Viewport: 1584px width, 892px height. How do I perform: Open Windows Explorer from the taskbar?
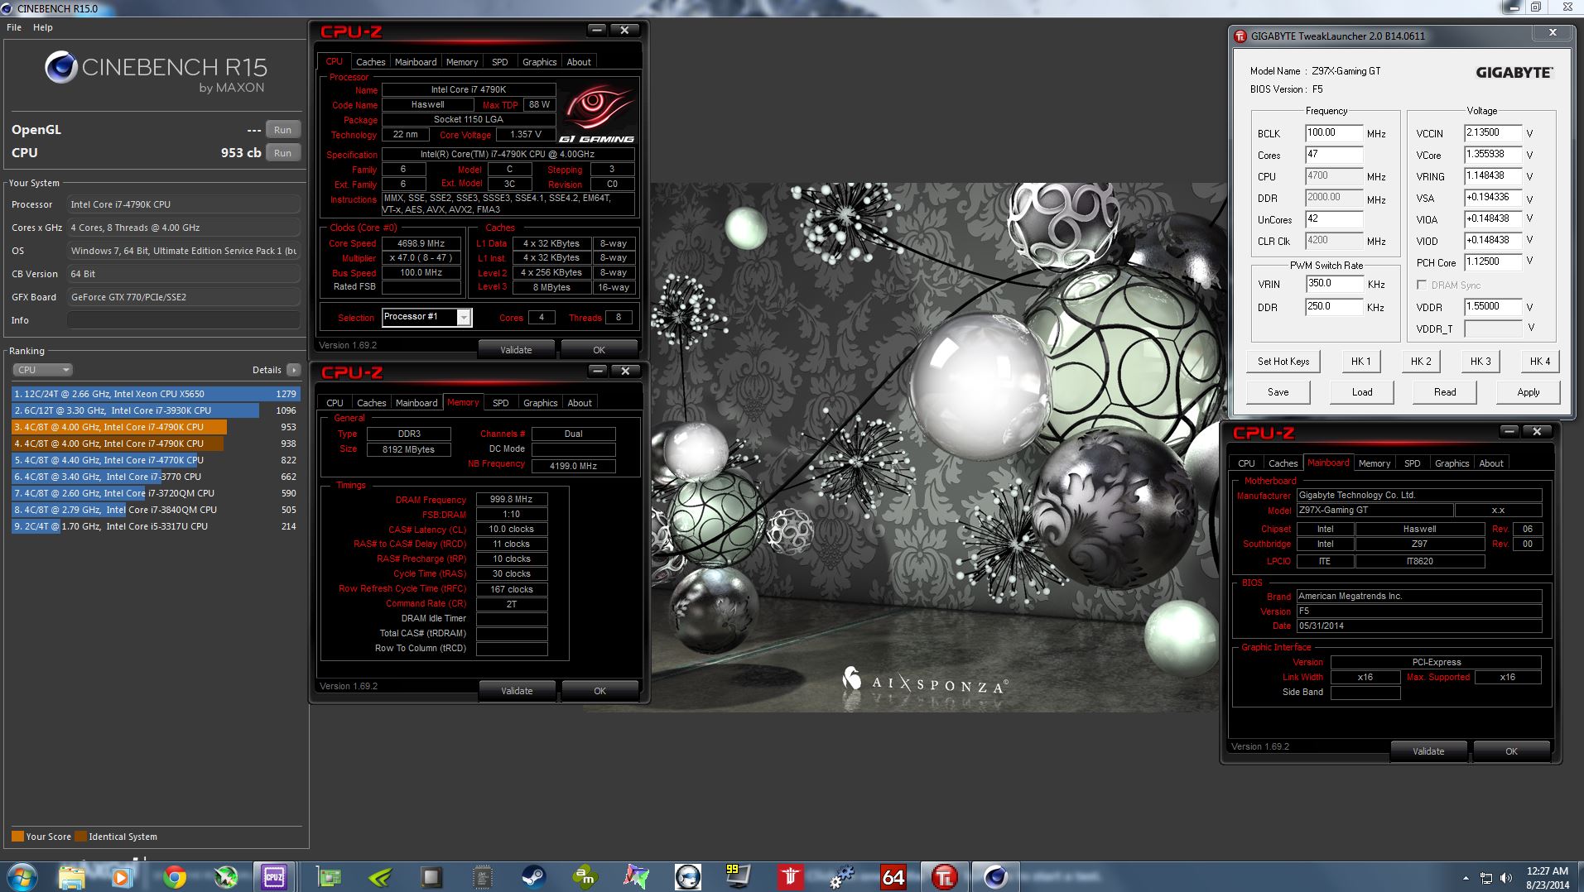pos(72,876)
